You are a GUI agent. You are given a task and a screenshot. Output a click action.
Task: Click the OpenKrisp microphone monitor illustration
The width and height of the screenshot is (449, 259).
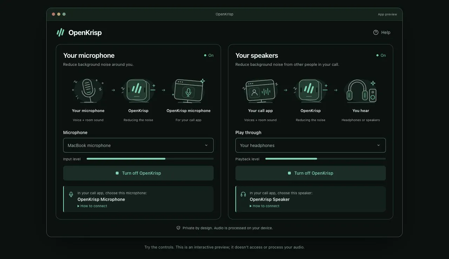(x=189, y=91)
